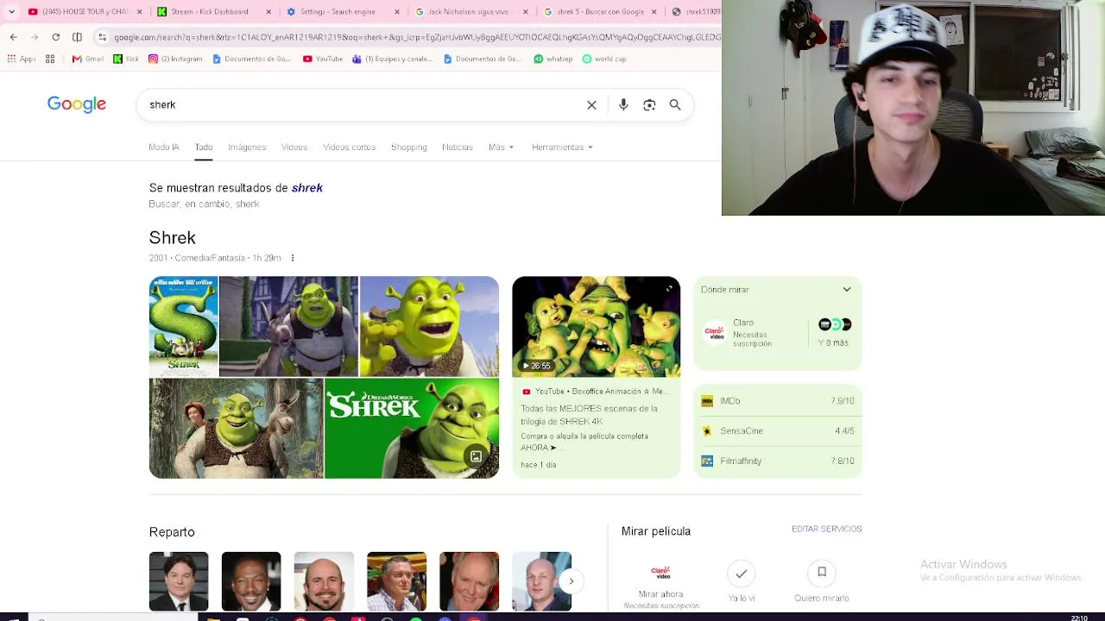
Task: Switch to Shopping results
Action: [x=409, y=147]
